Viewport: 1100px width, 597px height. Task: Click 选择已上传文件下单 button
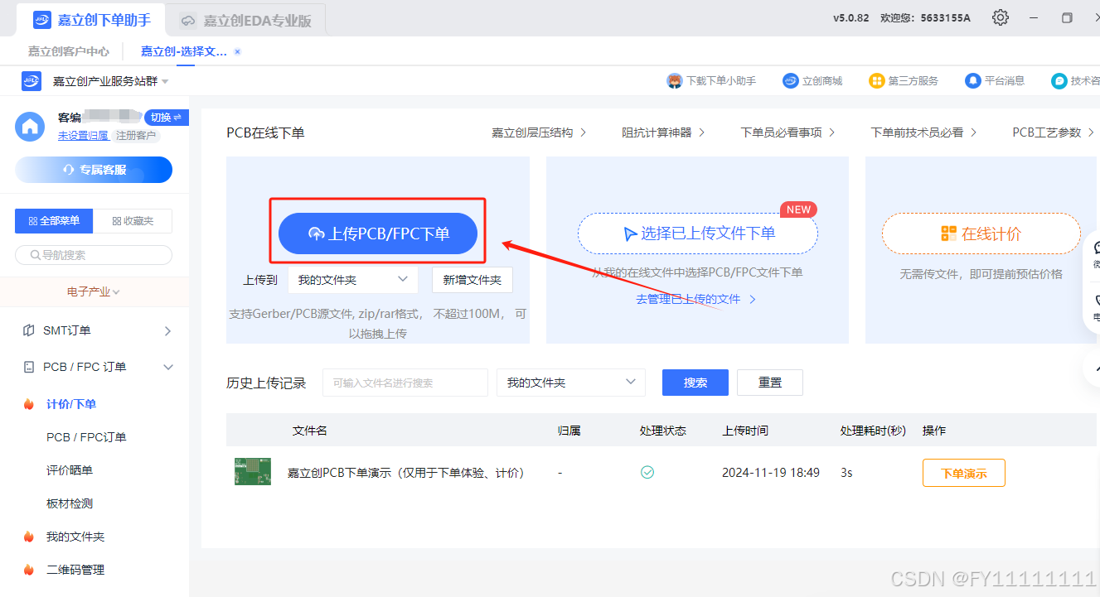698,234
